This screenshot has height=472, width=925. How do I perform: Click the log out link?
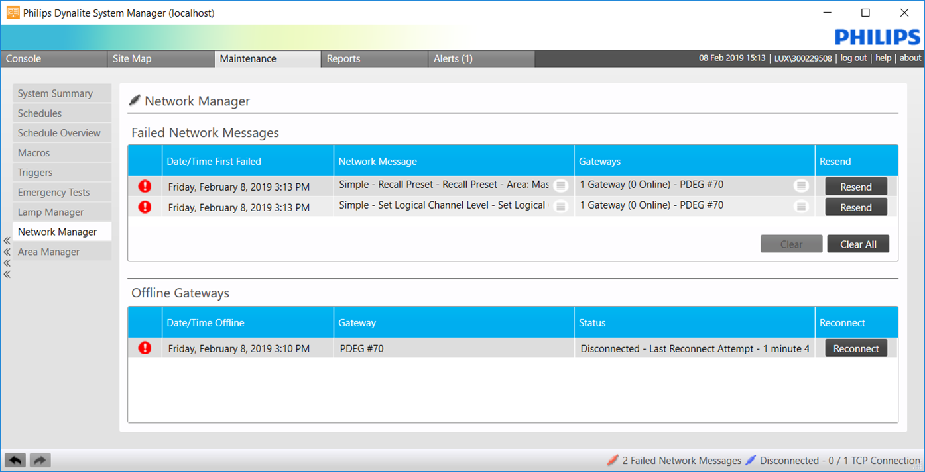tap(853, 58)
